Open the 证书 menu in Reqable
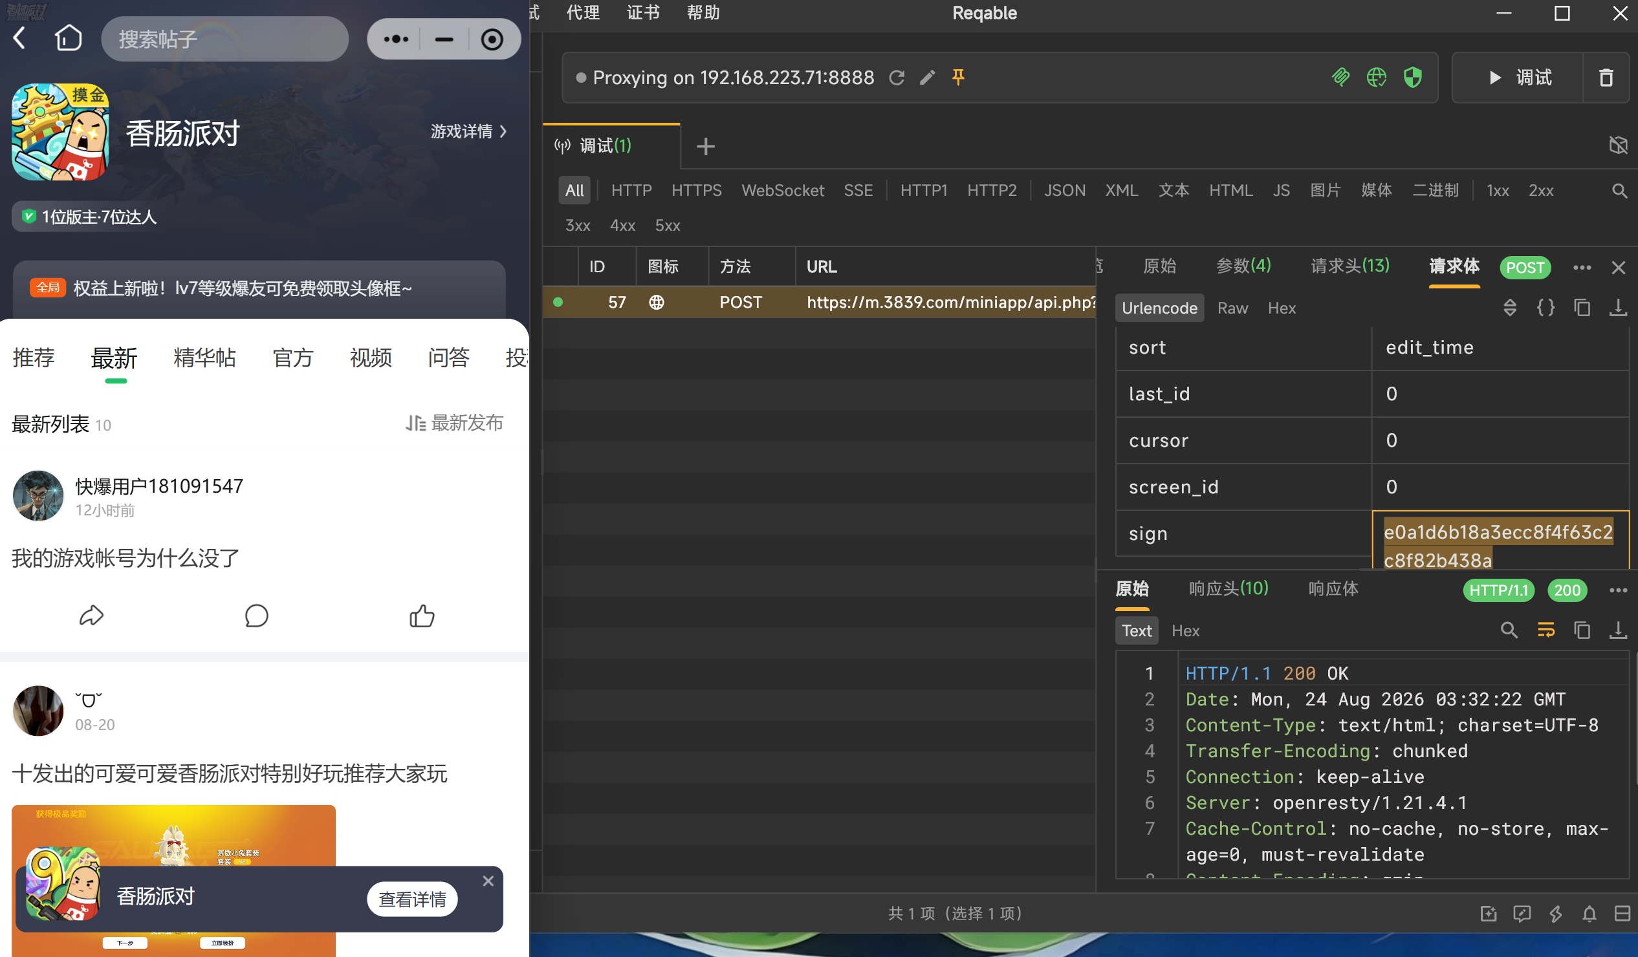Viewport: 1638px width, 957px height. [643, 12]
